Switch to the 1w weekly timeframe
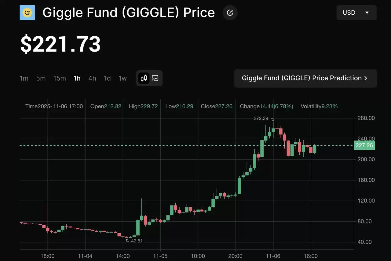 (122, 78)
